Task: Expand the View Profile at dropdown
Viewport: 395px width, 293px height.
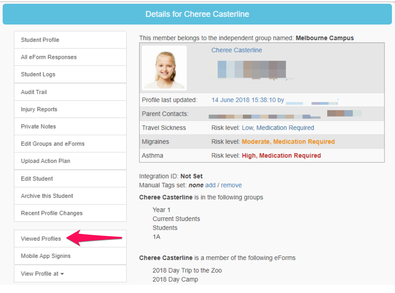Action: click(x=42, y=274)
